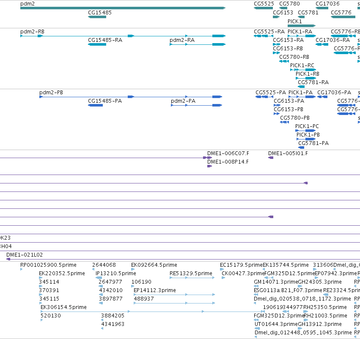Select the IP13210.5prime EST label

116,273
